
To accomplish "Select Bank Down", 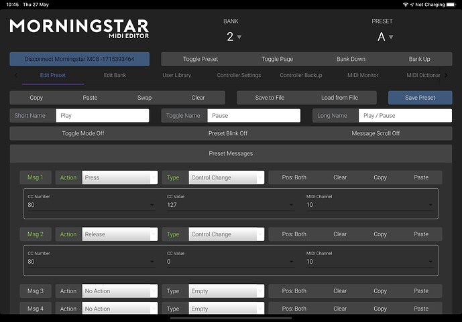I will 351,59.
